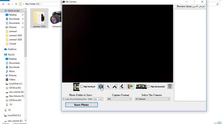Open CD Drive (H:) in the sidebar
The image size is (222, 124).
15,100
